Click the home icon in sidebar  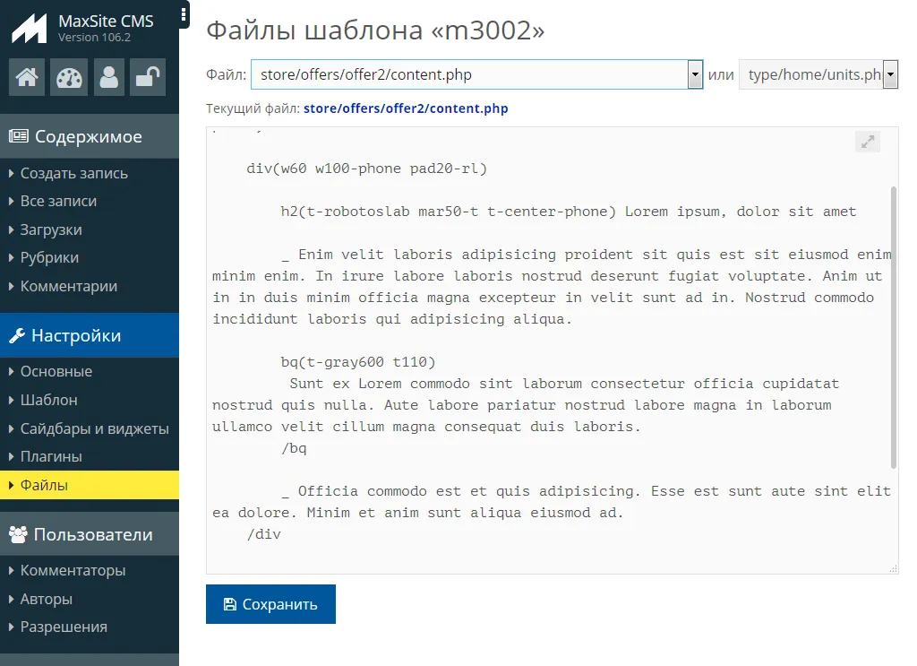pos(27,78)
